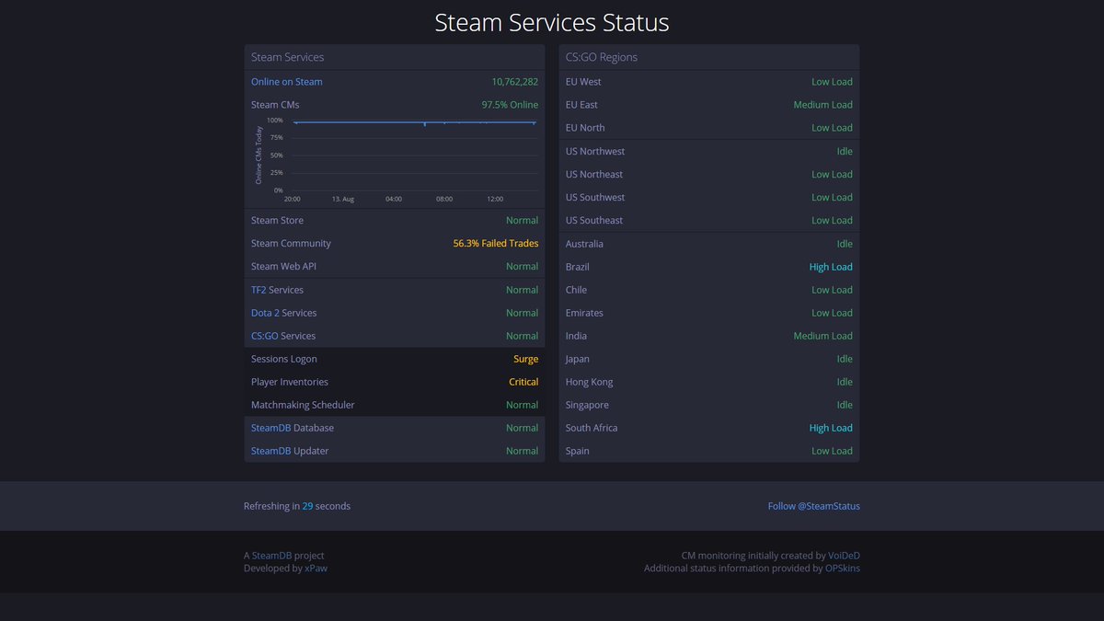The width and height of the screenshot is (1104, 621).
Task: Click the Steam Community label
Action: (x=291, y=244)
